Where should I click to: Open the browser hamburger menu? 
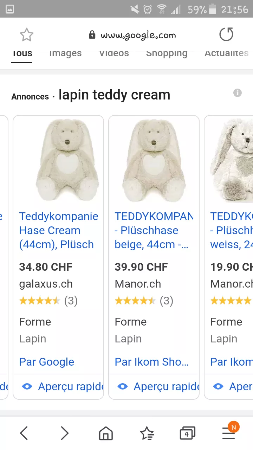point(229,433)
